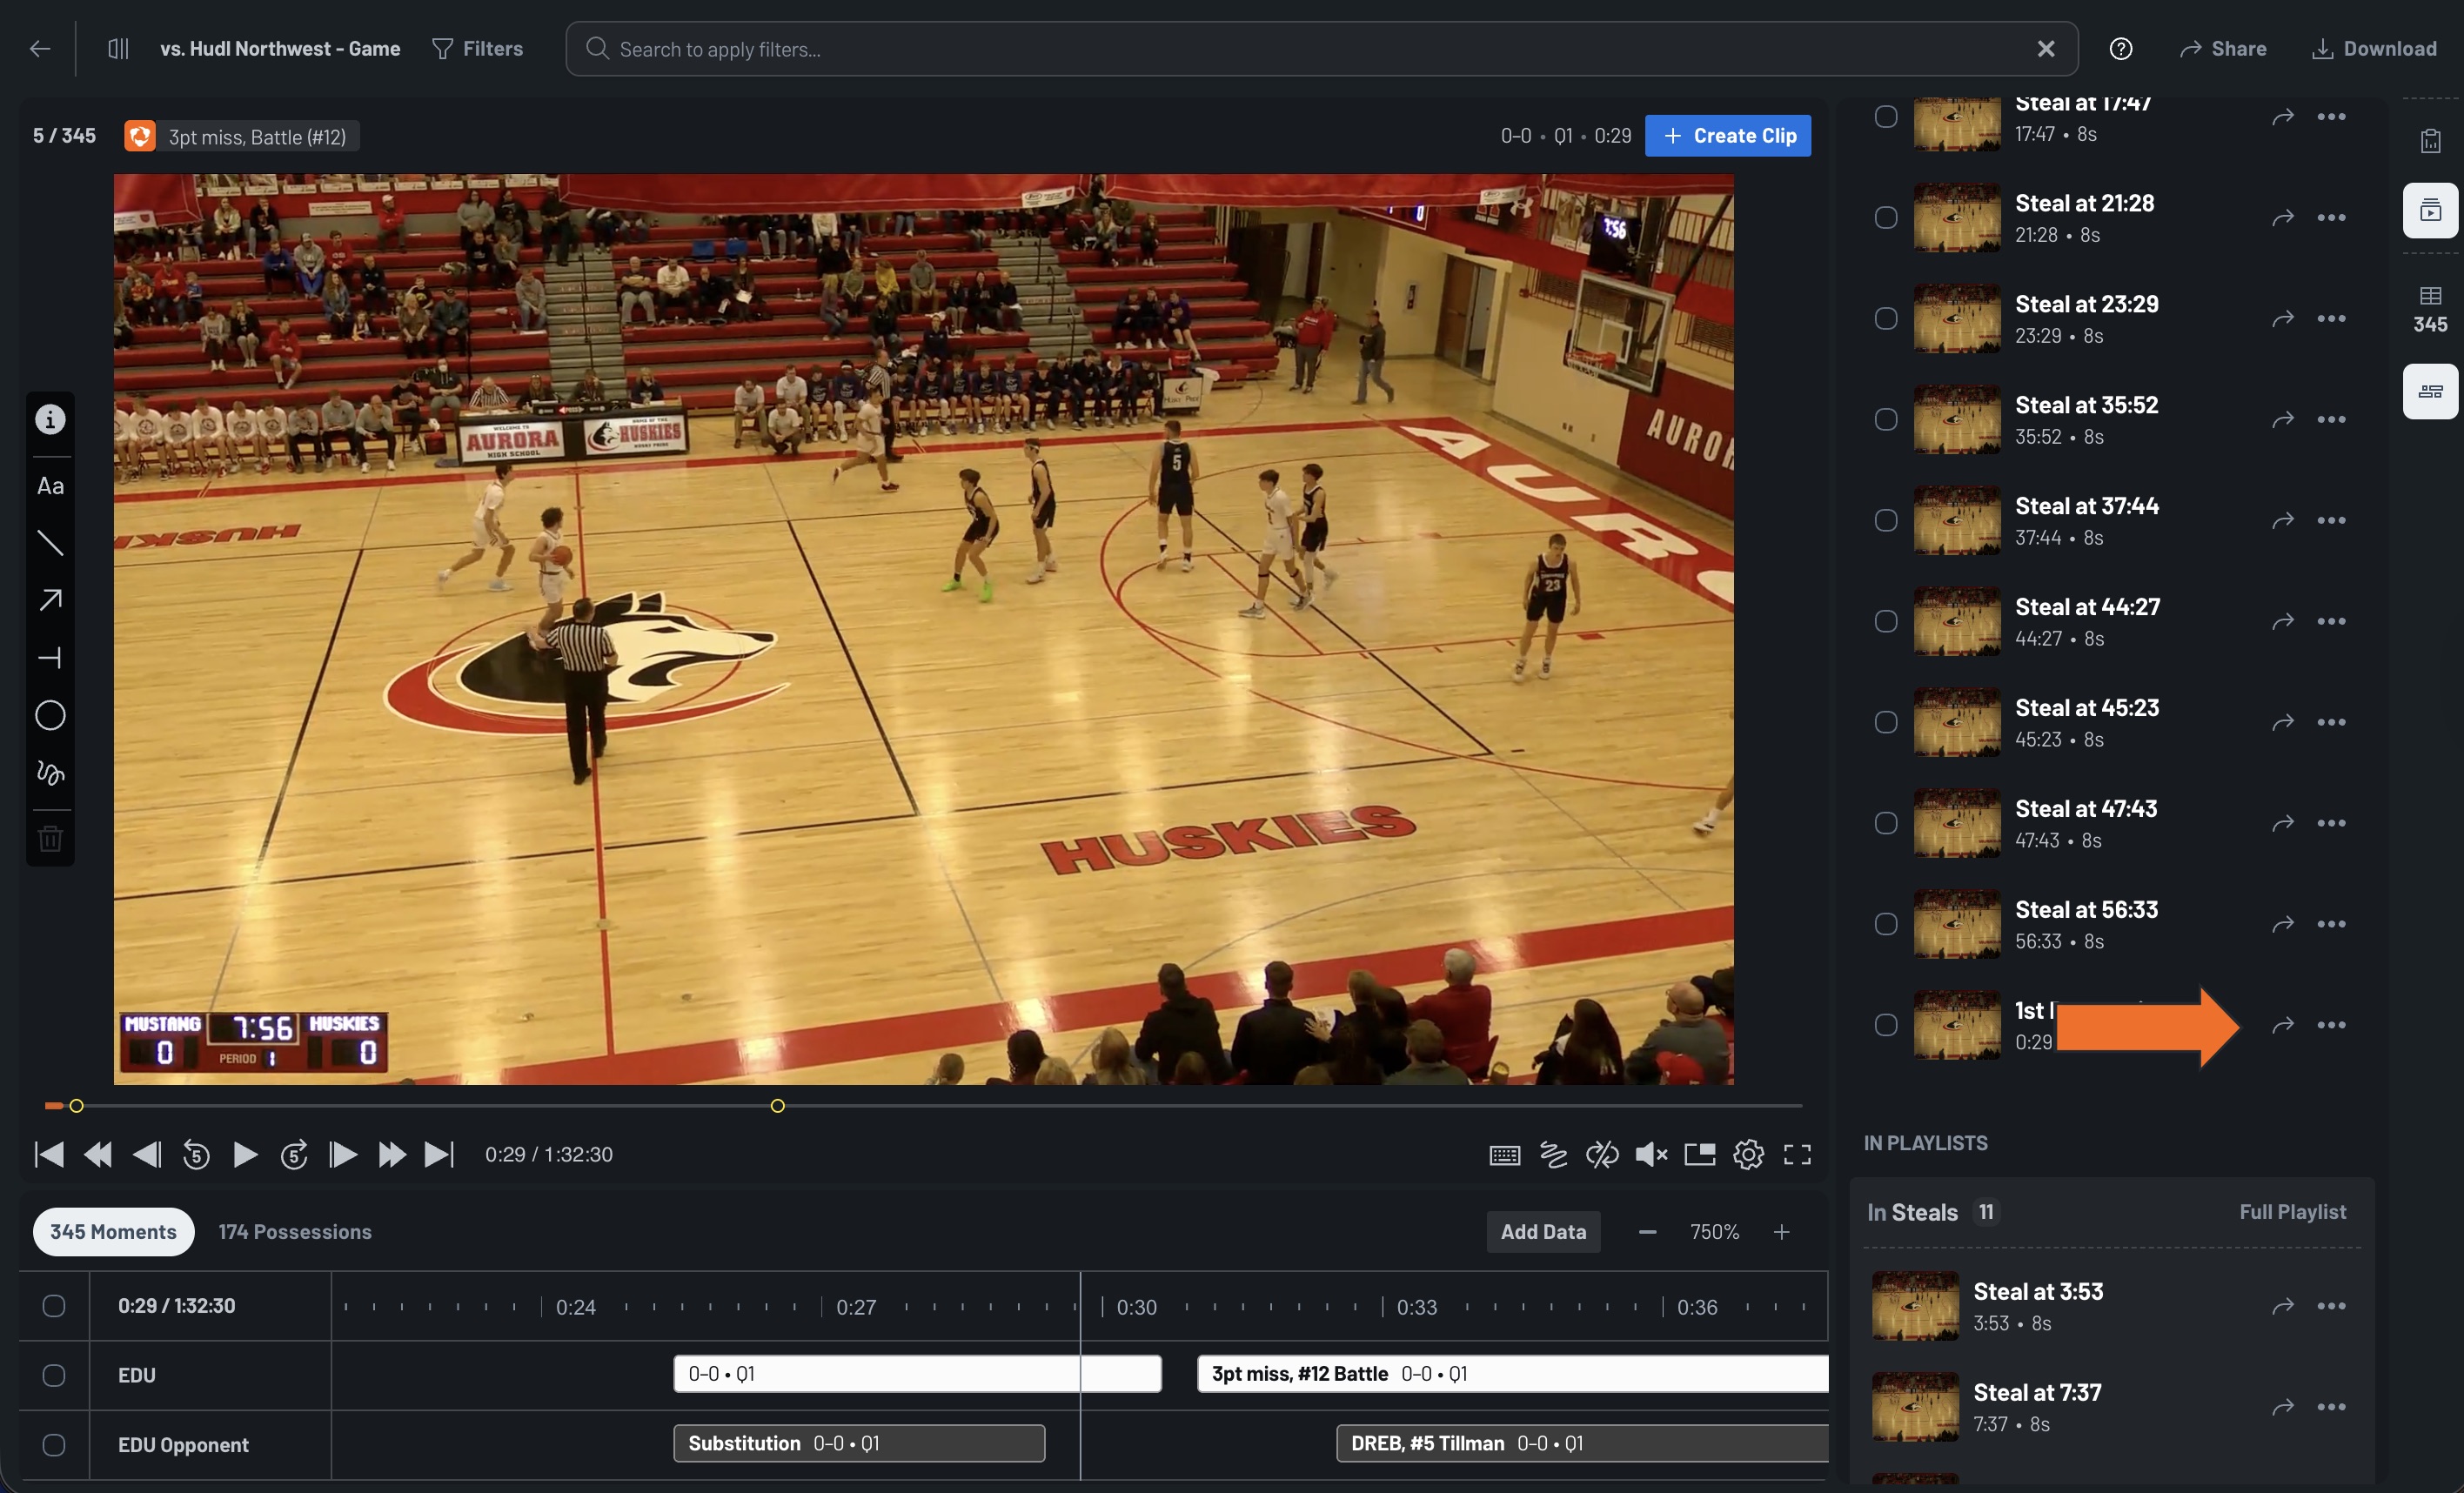This screenshot has height=1493, width=2464.
Task: Select the freehand squiggle drawing tool
Action: click(49, 772)
